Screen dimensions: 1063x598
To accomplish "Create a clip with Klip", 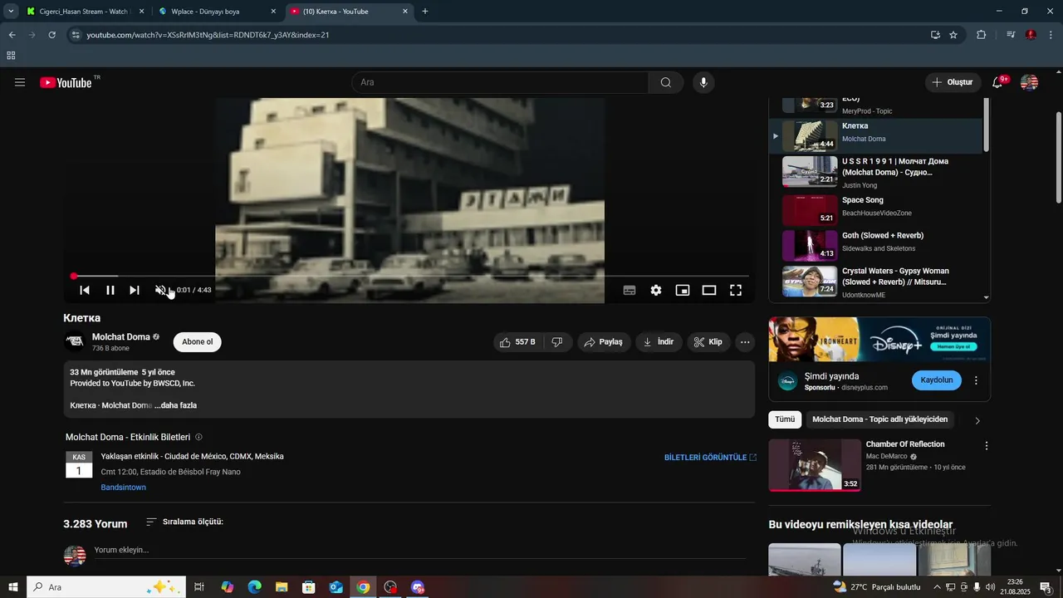I will point(709,342).
